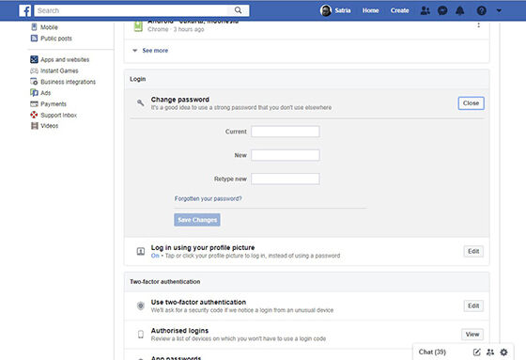Click the Android device icon in the sessions list
This screenshot has width=526, height=360.
[138, 26]
